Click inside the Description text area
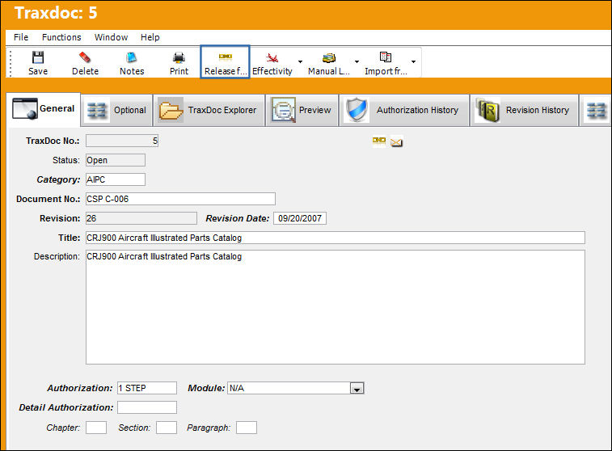This screenshot has height=451, width=612. pos(336,307)
